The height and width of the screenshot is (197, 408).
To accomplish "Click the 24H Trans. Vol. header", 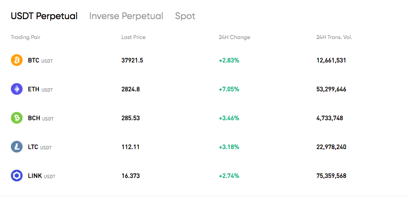I will (x=334, y=37).
